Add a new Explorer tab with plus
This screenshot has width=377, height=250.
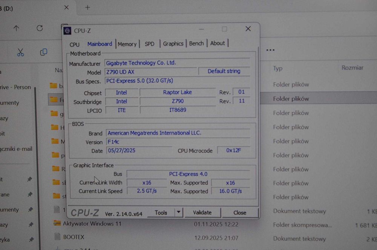[x=87, y=8]
